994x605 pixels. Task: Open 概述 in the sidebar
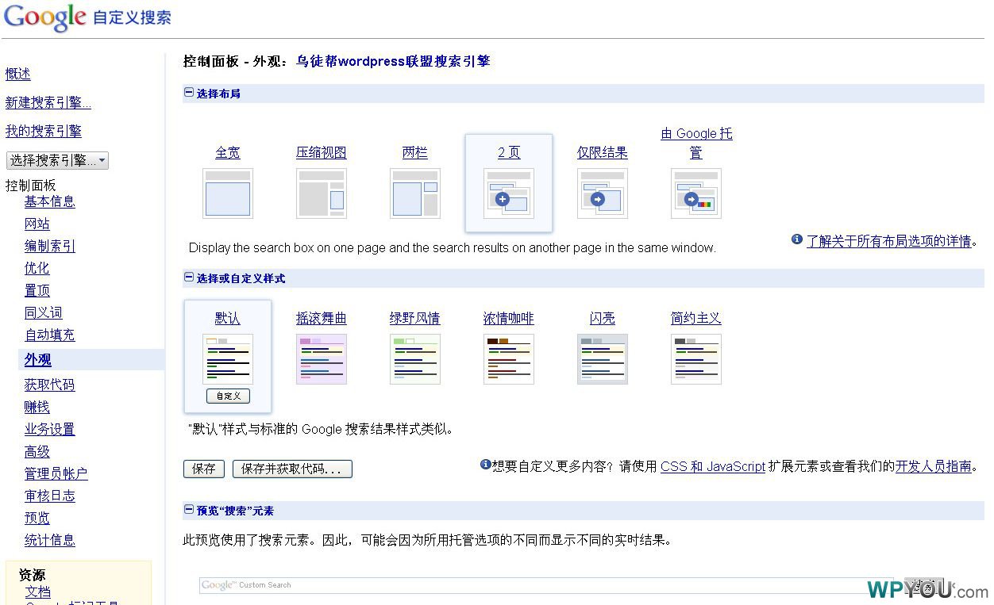pyautogui.click(x=18, y=74)
